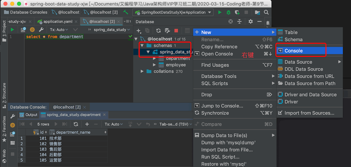Reload result page in data grid toolbar

coord(76,124)
